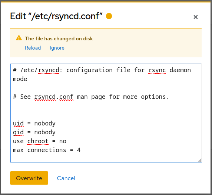
Task: Close the Edit rsyncd.conf dialog
Action: pyautogui.click(x=195, y=17)
